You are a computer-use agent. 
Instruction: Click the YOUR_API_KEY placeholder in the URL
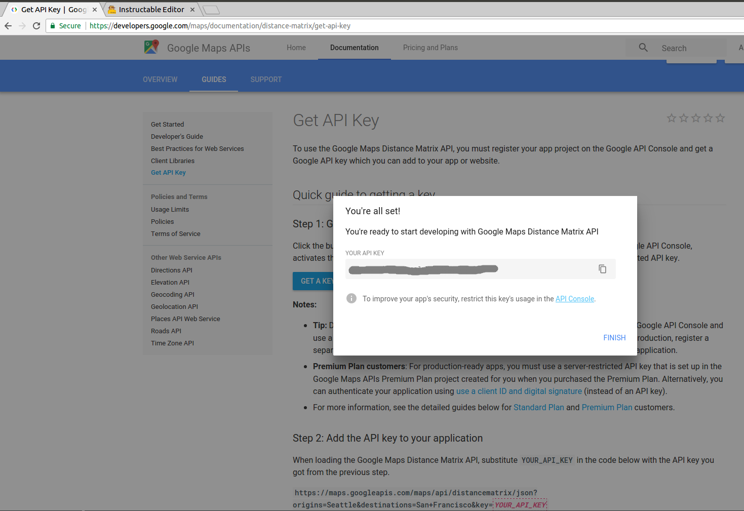tap(520, 505)
